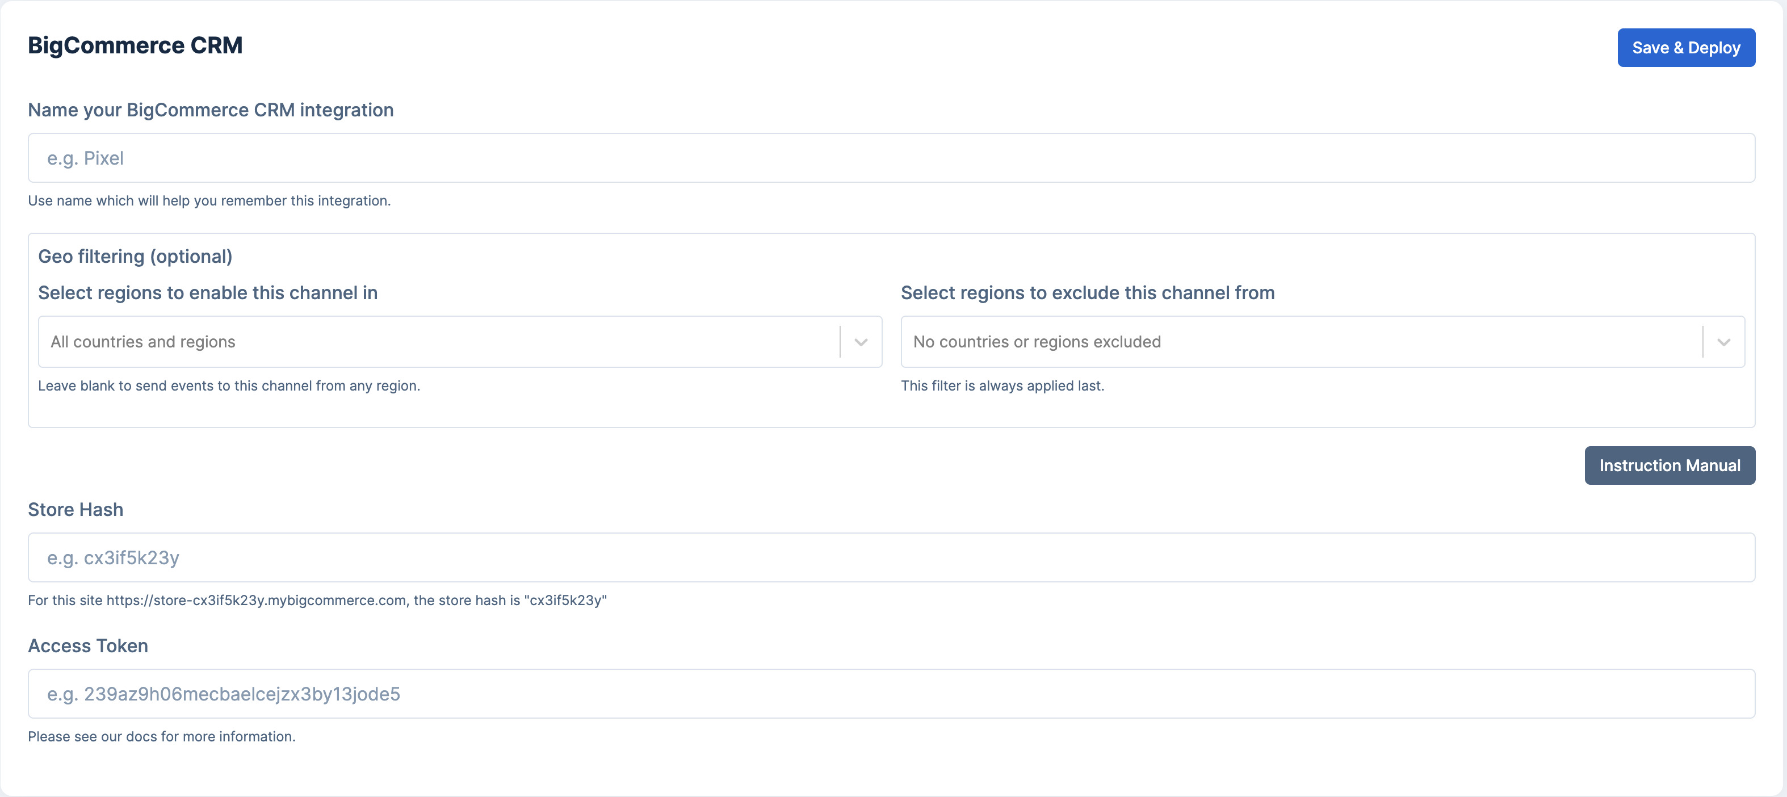Click the 'Geo filtering (optional)' heading
This screenshot has width=1787, height=797.
[x=135, y=257]
